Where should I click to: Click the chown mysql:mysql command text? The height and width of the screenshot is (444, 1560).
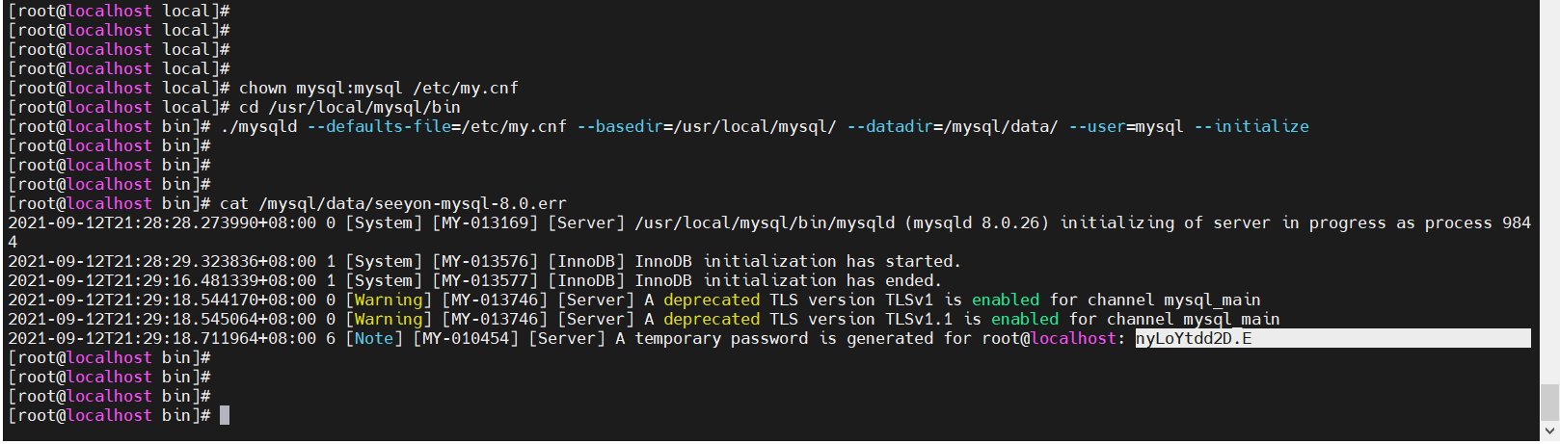[378, 89]
